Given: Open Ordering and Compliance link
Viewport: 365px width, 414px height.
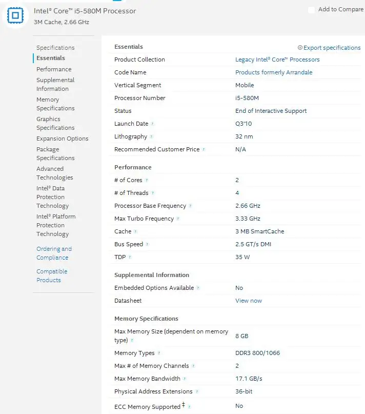Looking at the screenshot, I should (54, 253).
